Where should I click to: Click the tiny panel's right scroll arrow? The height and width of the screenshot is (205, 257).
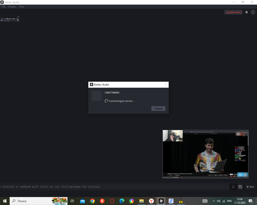tap(18, 20)
